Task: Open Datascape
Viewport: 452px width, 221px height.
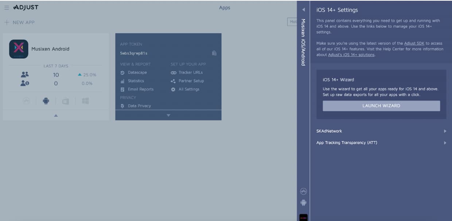Action: pyautogui.click(x=137, y=73)
